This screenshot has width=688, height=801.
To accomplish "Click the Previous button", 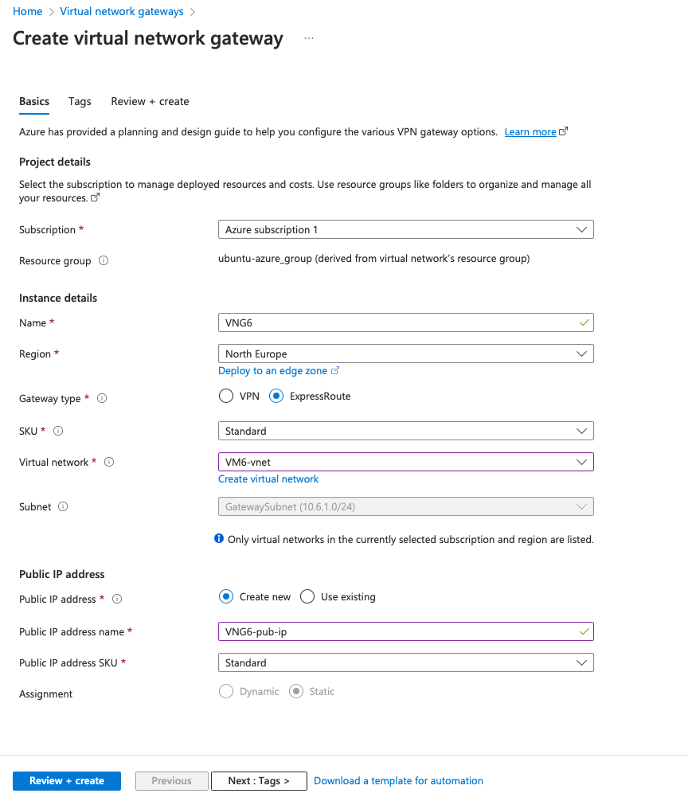I will click(x=172, y=780).
